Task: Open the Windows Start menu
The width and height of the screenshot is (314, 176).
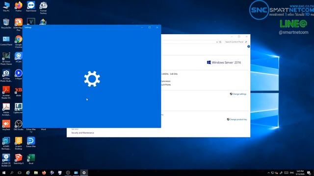Action: (x=4, y=173)
